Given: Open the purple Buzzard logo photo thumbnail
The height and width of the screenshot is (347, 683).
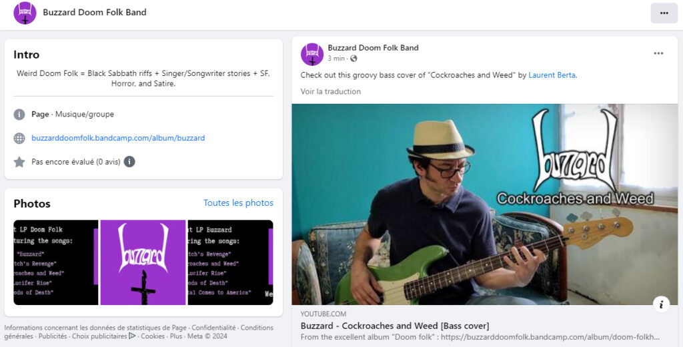Looking at the screenshot, I should click(x=143, y=262).
